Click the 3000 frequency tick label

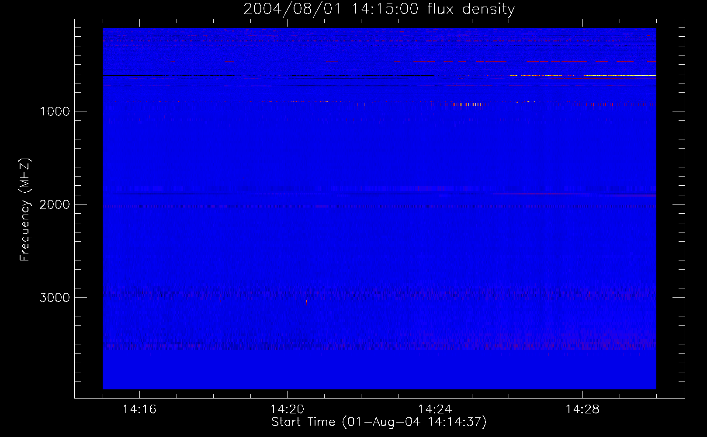tap(55, 298)
